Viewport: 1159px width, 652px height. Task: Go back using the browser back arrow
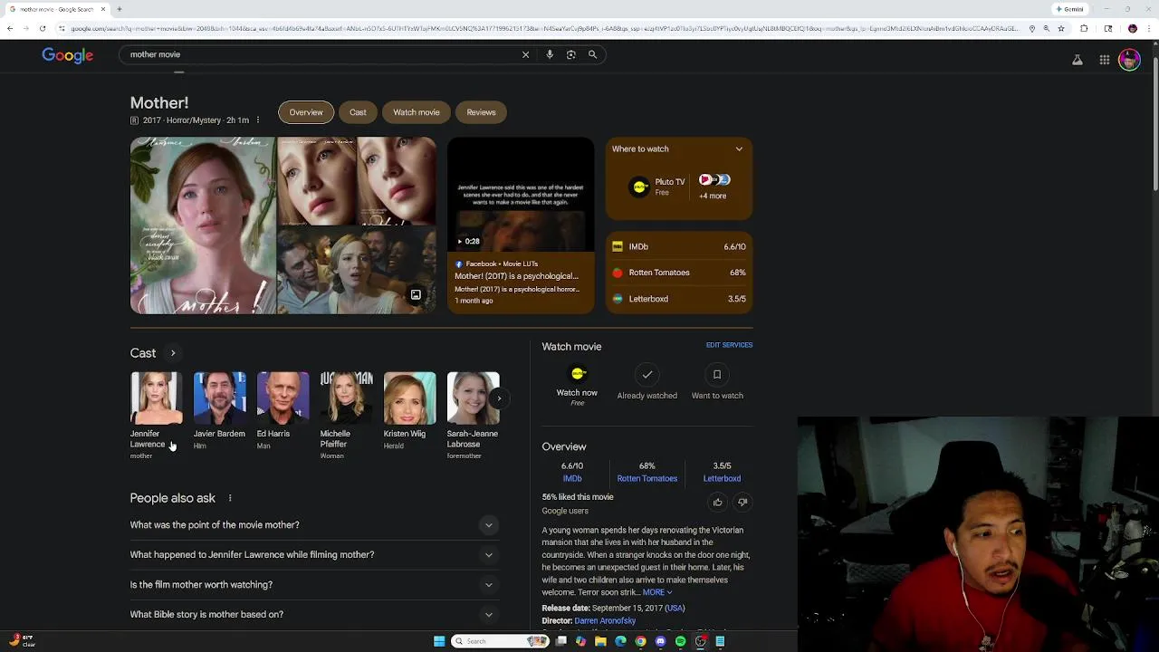pyautogui.click(x=10, y=29)
